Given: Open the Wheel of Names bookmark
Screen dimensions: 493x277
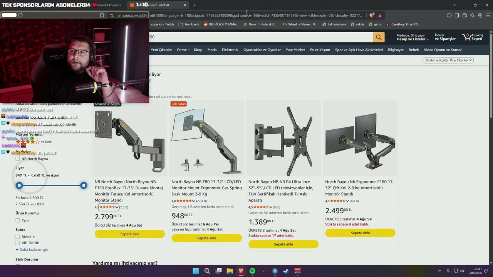Looking at the screenshot, I should (300, 24).
